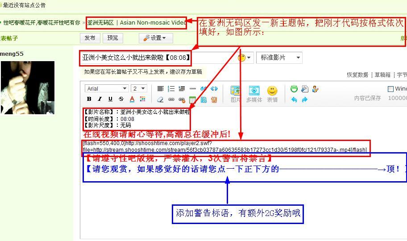The image size is (407, 241).
Task: Click the 恢复数据 restore data link
Action: [357, 75]
